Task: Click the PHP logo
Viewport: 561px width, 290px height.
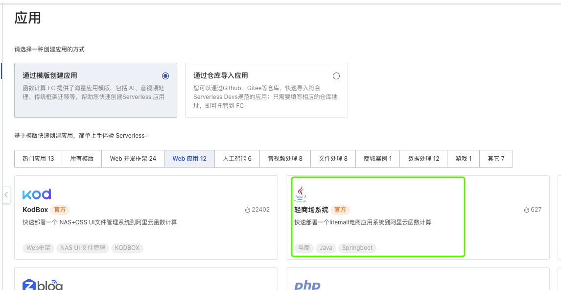Action: [x=307, y=285]
